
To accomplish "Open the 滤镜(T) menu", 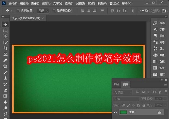I will (81, 4).
